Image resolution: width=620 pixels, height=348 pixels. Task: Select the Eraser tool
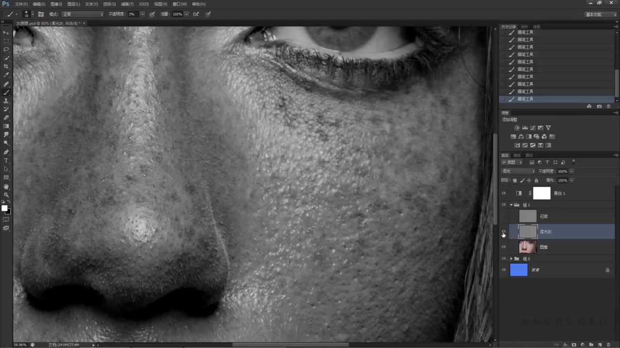[6, 117]
